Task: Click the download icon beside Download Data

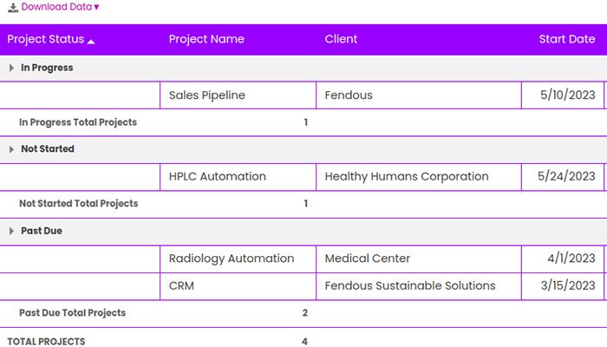Action: pos(12,7)
